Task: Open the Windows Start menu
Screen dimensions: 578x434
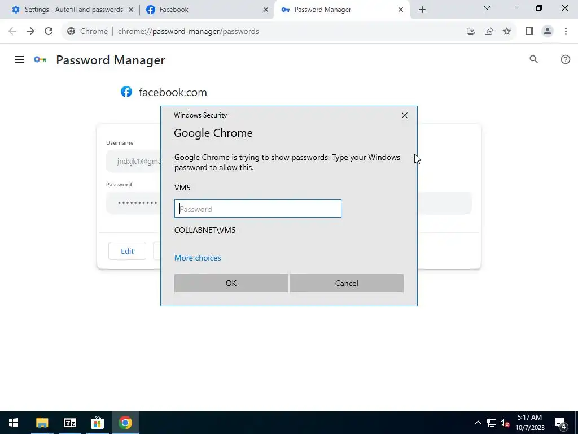Action: pos(14,423)
